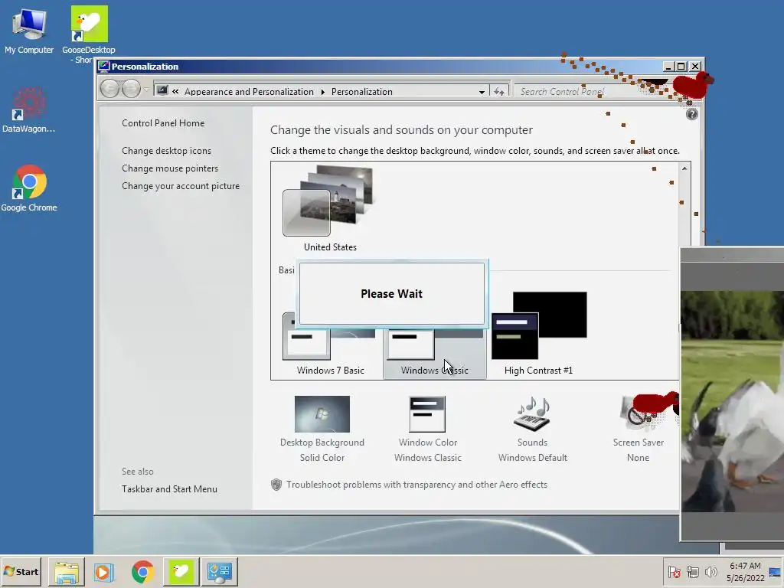Switch to Personalization taskbar item

coord(220,572)
